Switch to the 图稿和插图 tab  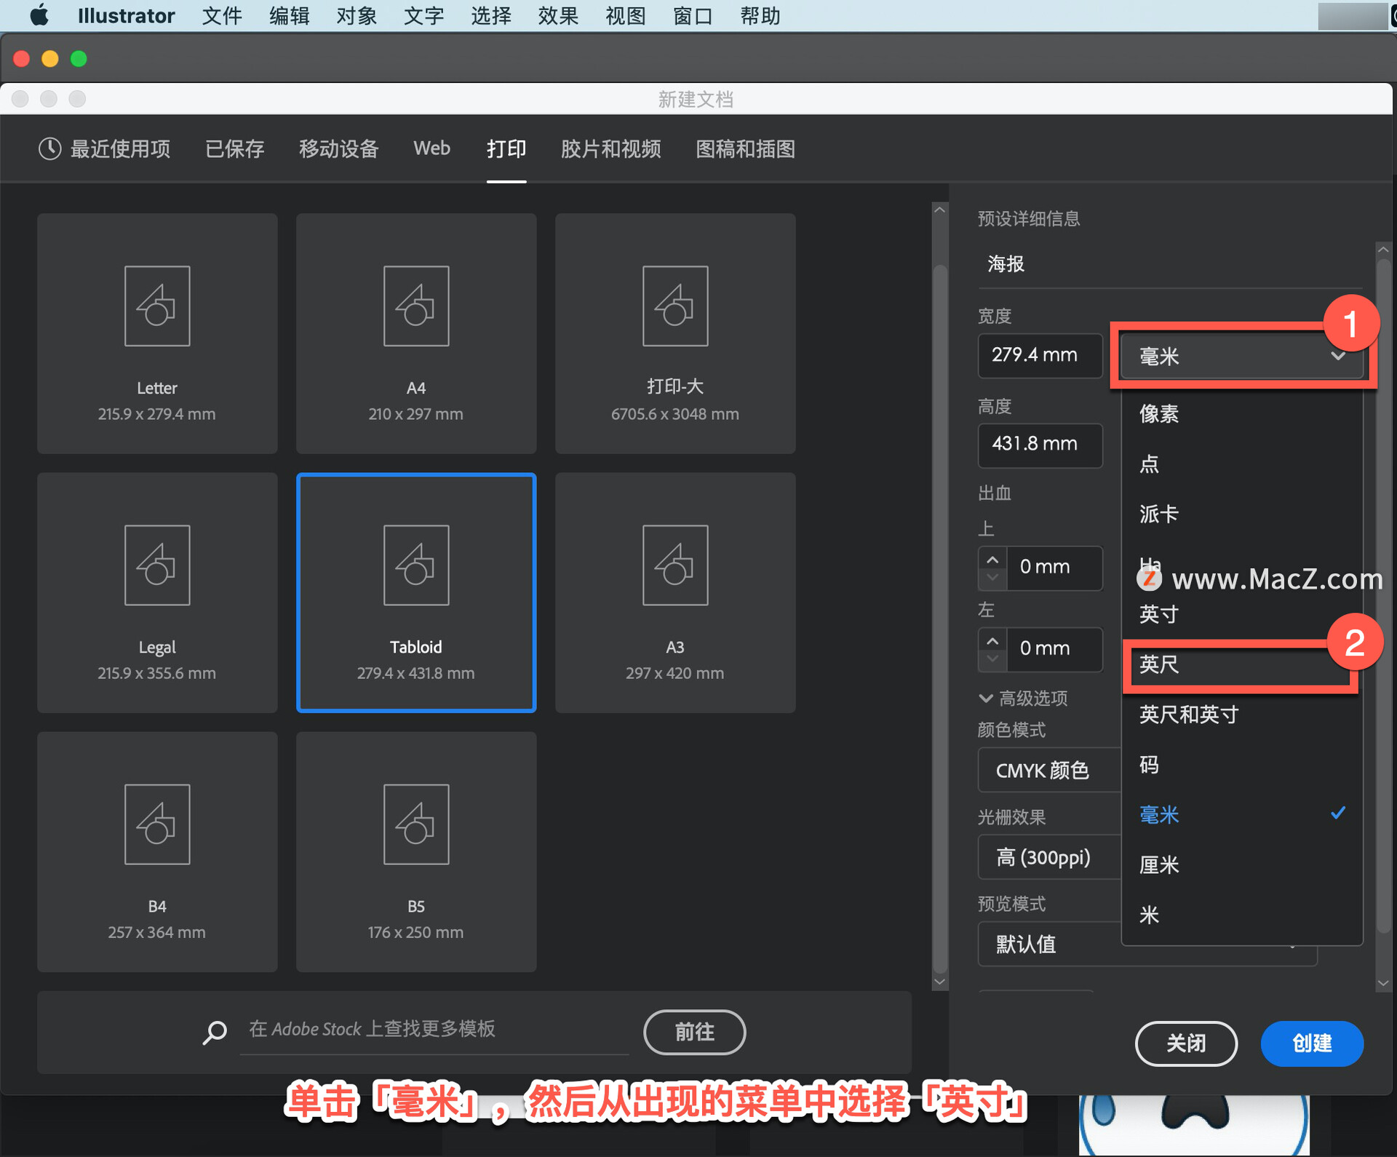745,149
